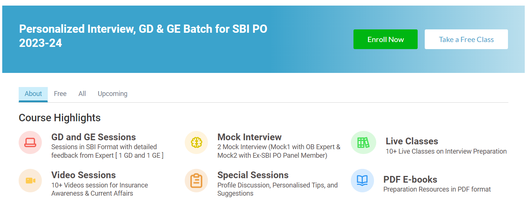Open the All tab

pyautogui.click(x=82, y=94)
